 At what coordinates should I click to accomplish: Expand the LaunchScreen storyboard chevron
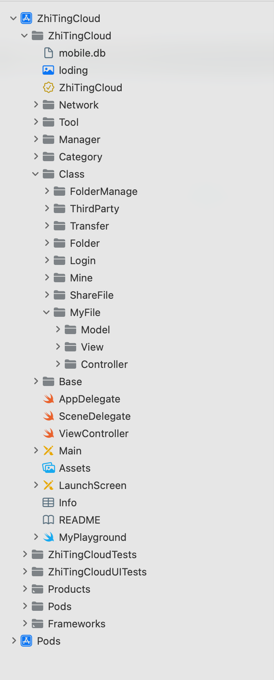36,485
